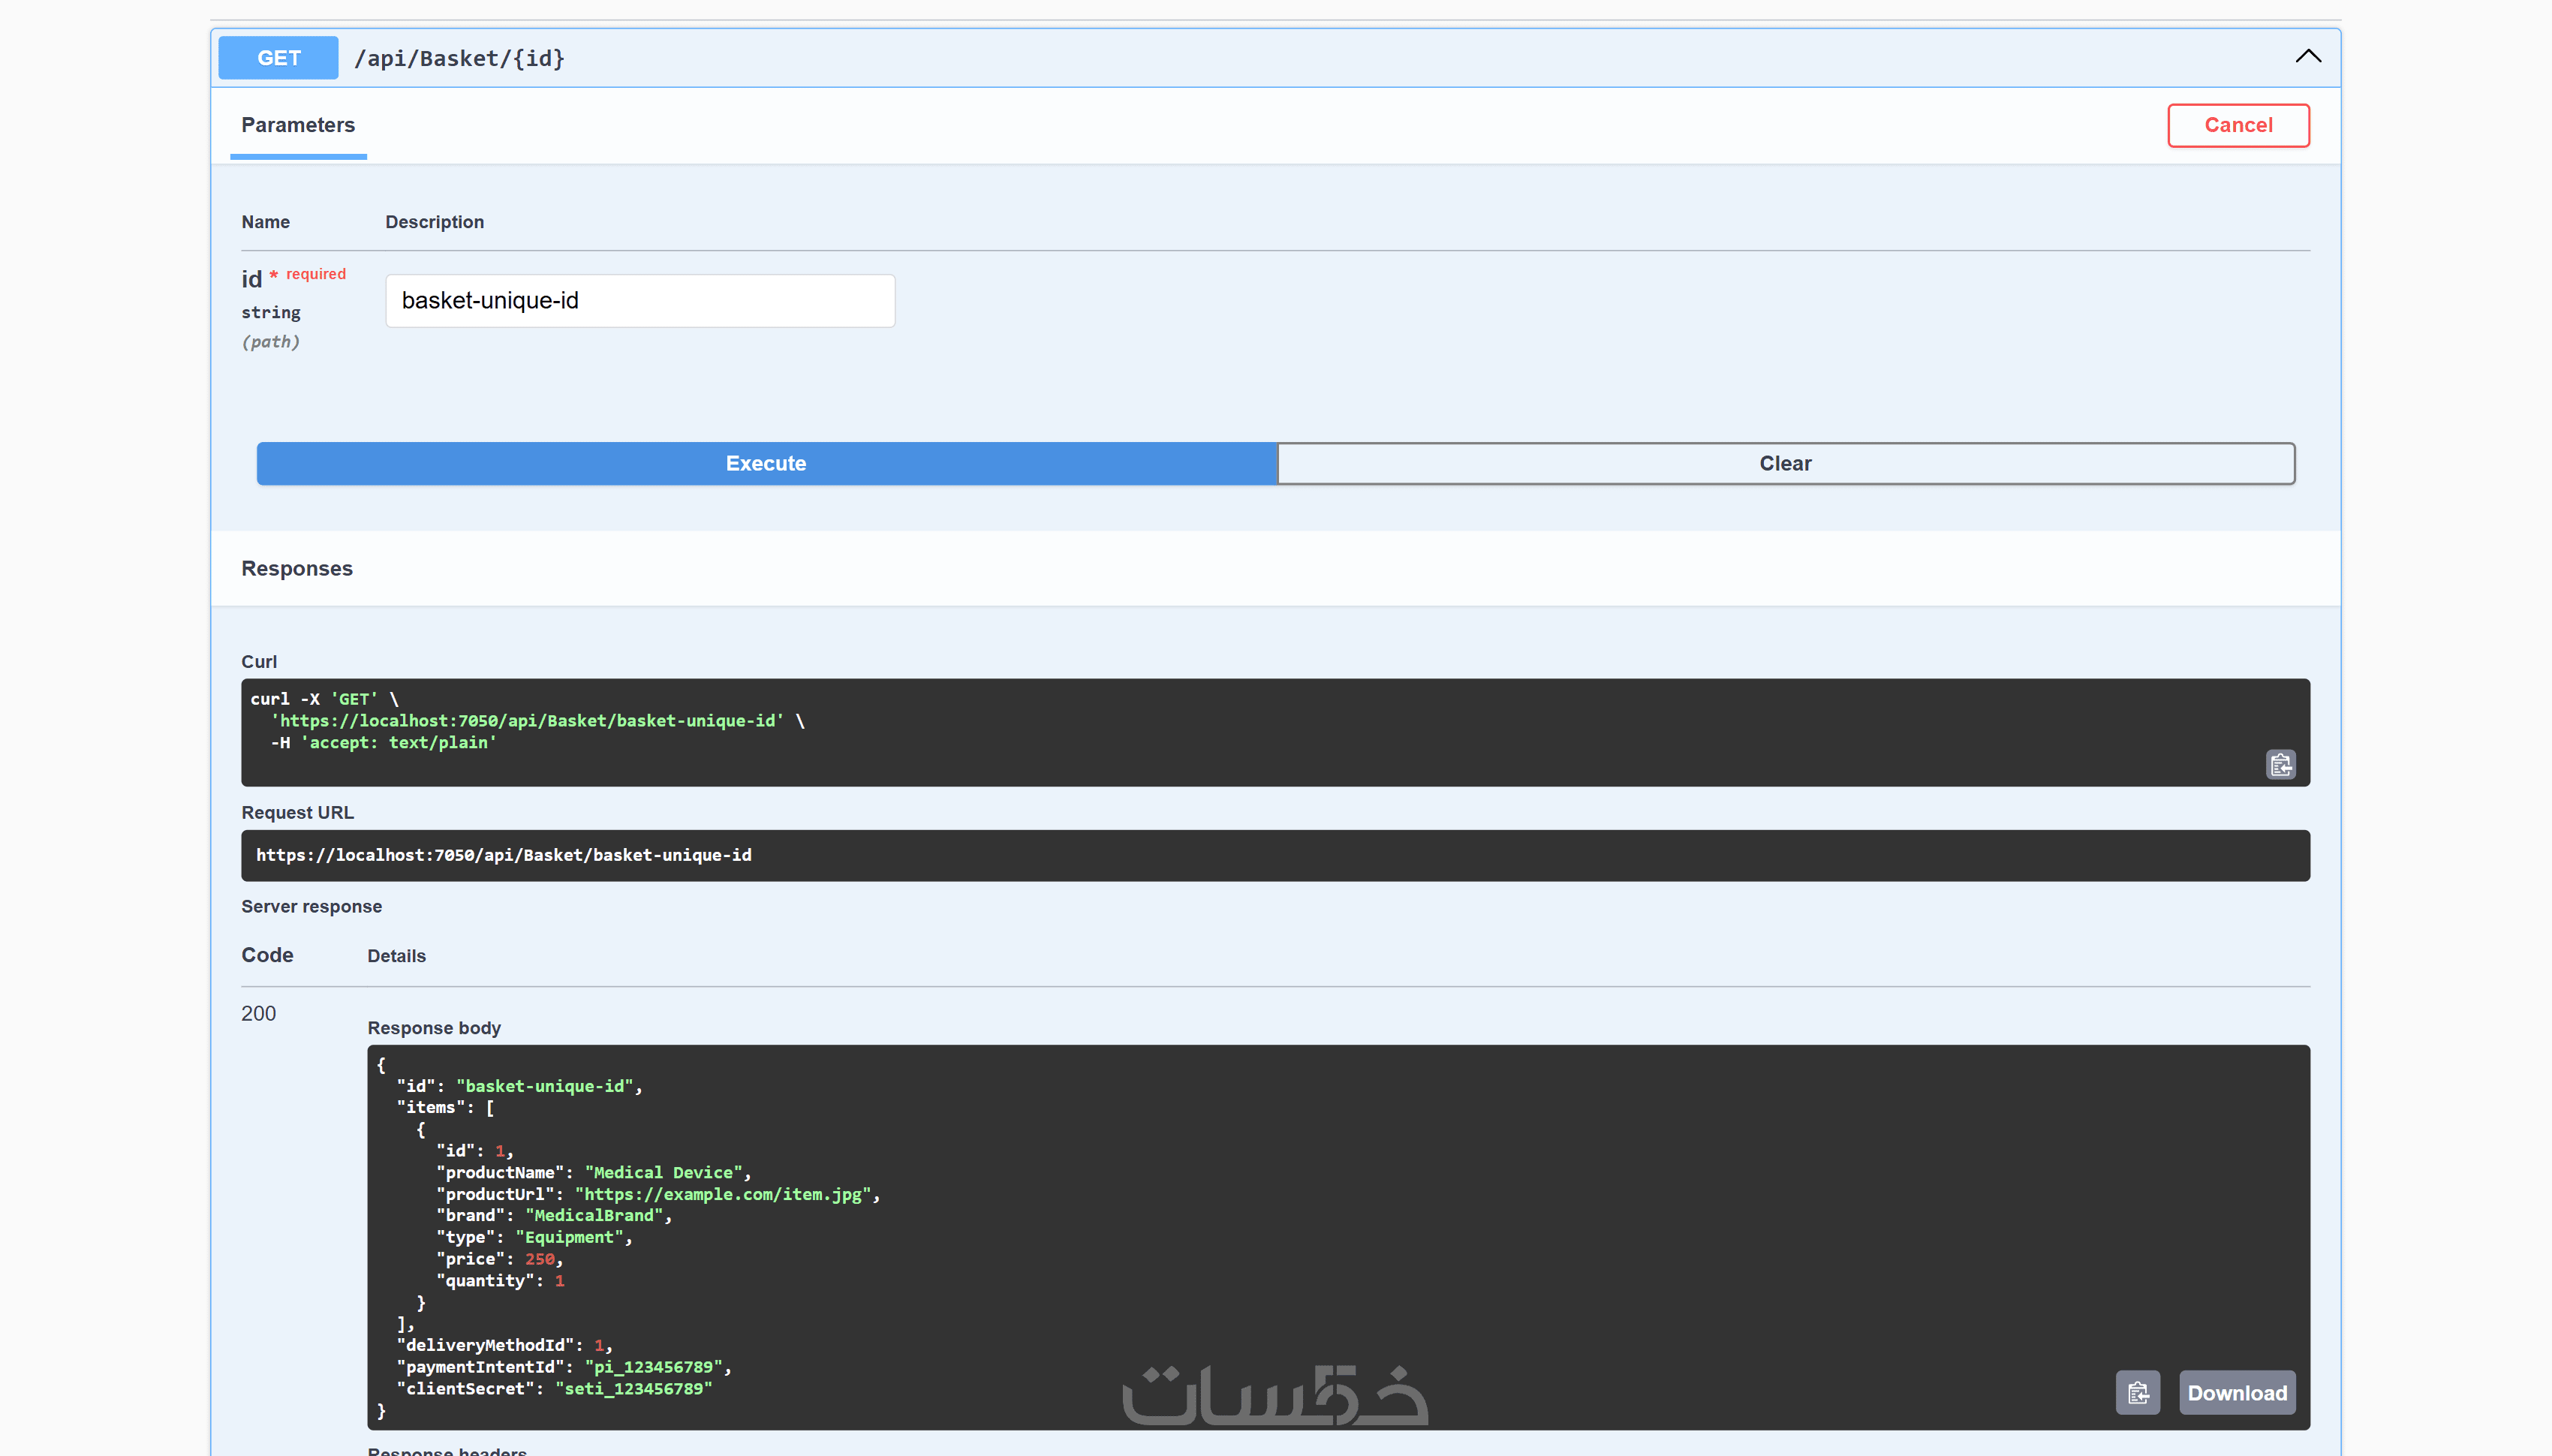
Task: Click the Request URL code box
Action: (1275, 855)
